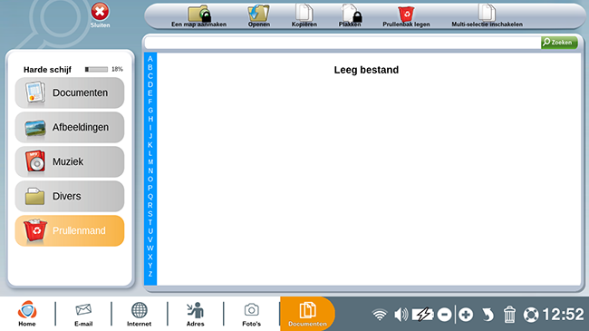Open help lifebuoy icon

pos(531,315)
